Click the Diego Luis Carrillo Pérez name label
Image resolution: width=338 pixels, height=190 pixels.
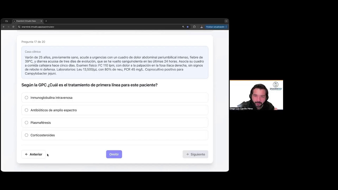pyautogui.click(x=241, y=109)
